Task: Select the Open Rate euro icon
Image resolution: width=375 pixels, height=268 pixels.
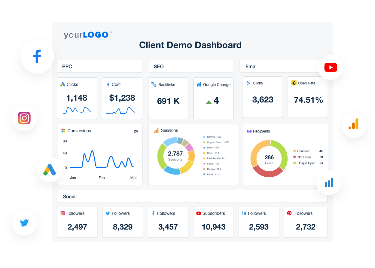Action: 294,83
